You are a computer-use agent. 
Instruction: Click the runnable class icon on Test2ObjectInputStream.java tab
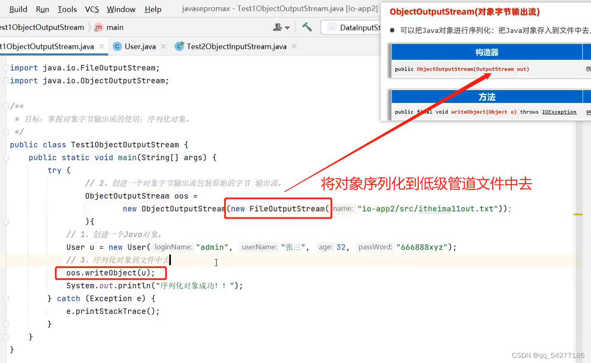tap(179, 46)
